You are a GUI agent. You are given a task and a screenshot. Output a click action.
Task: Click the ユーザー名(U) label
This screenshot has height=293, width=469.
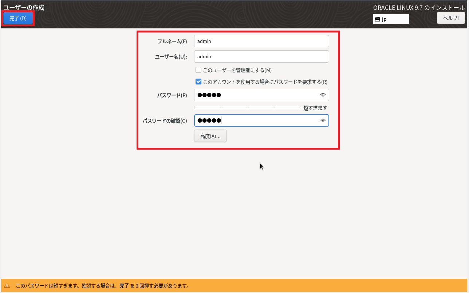[171, 57]
